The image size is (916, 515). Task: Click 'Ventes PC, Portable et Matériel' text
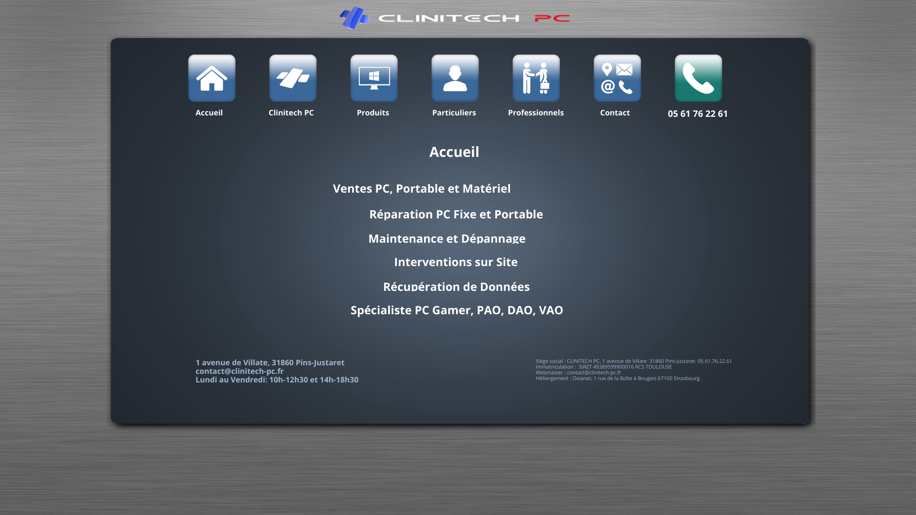point(422,188)
